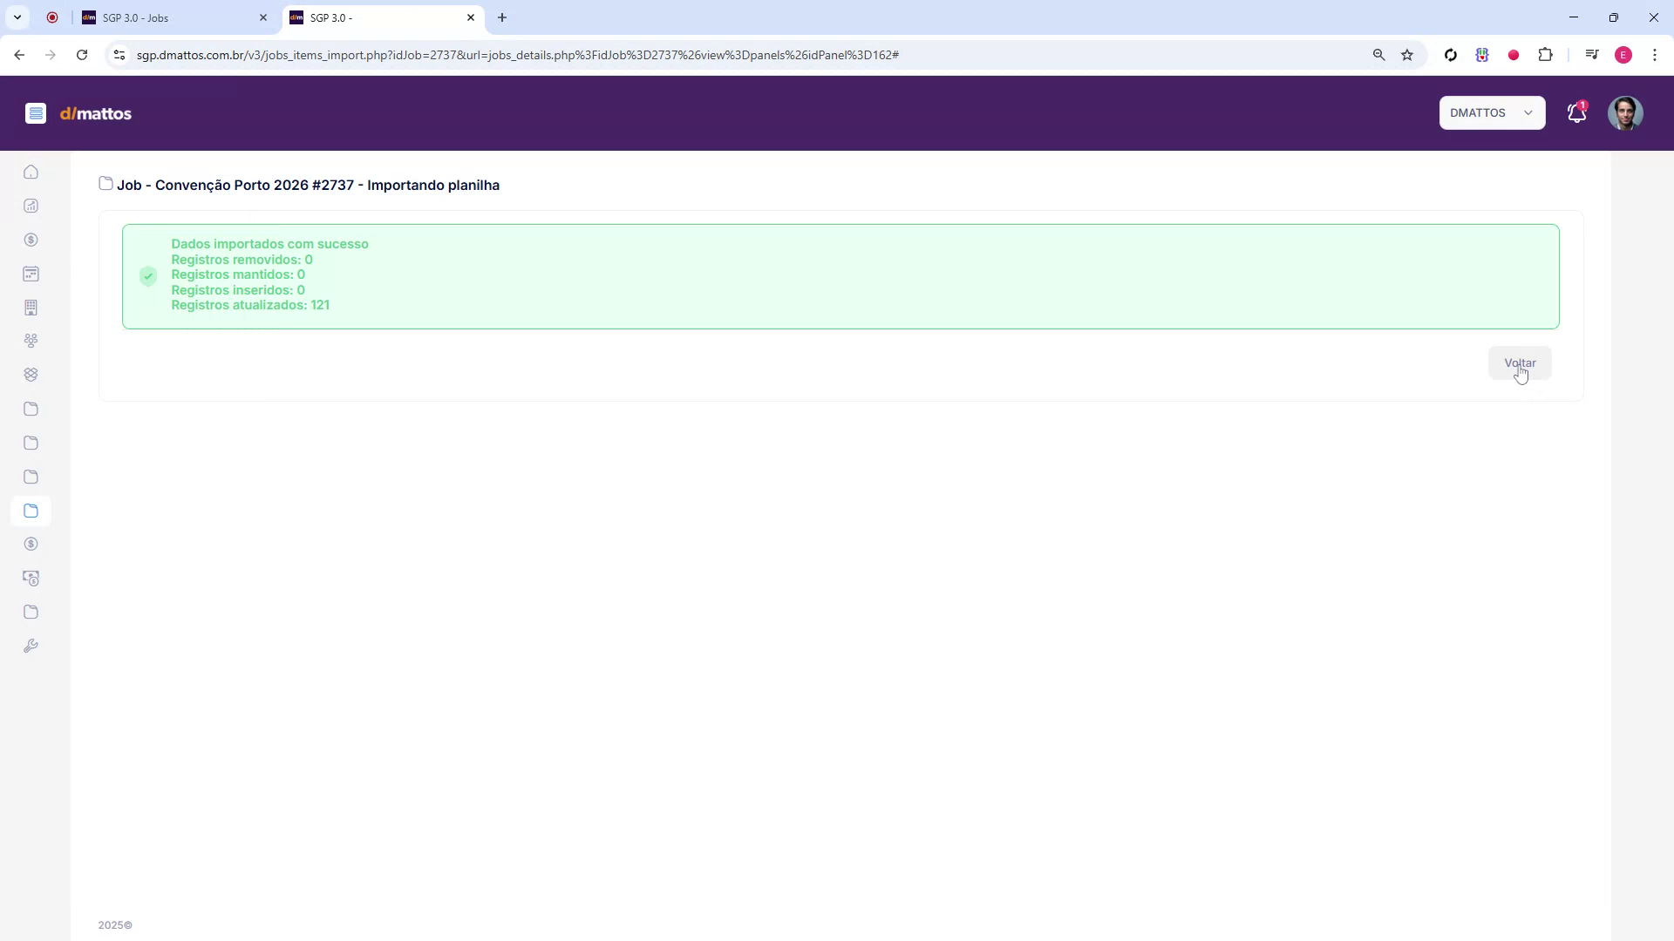1674x941 pixels.
Task: Select the company building icon
Action: (31, 308)
